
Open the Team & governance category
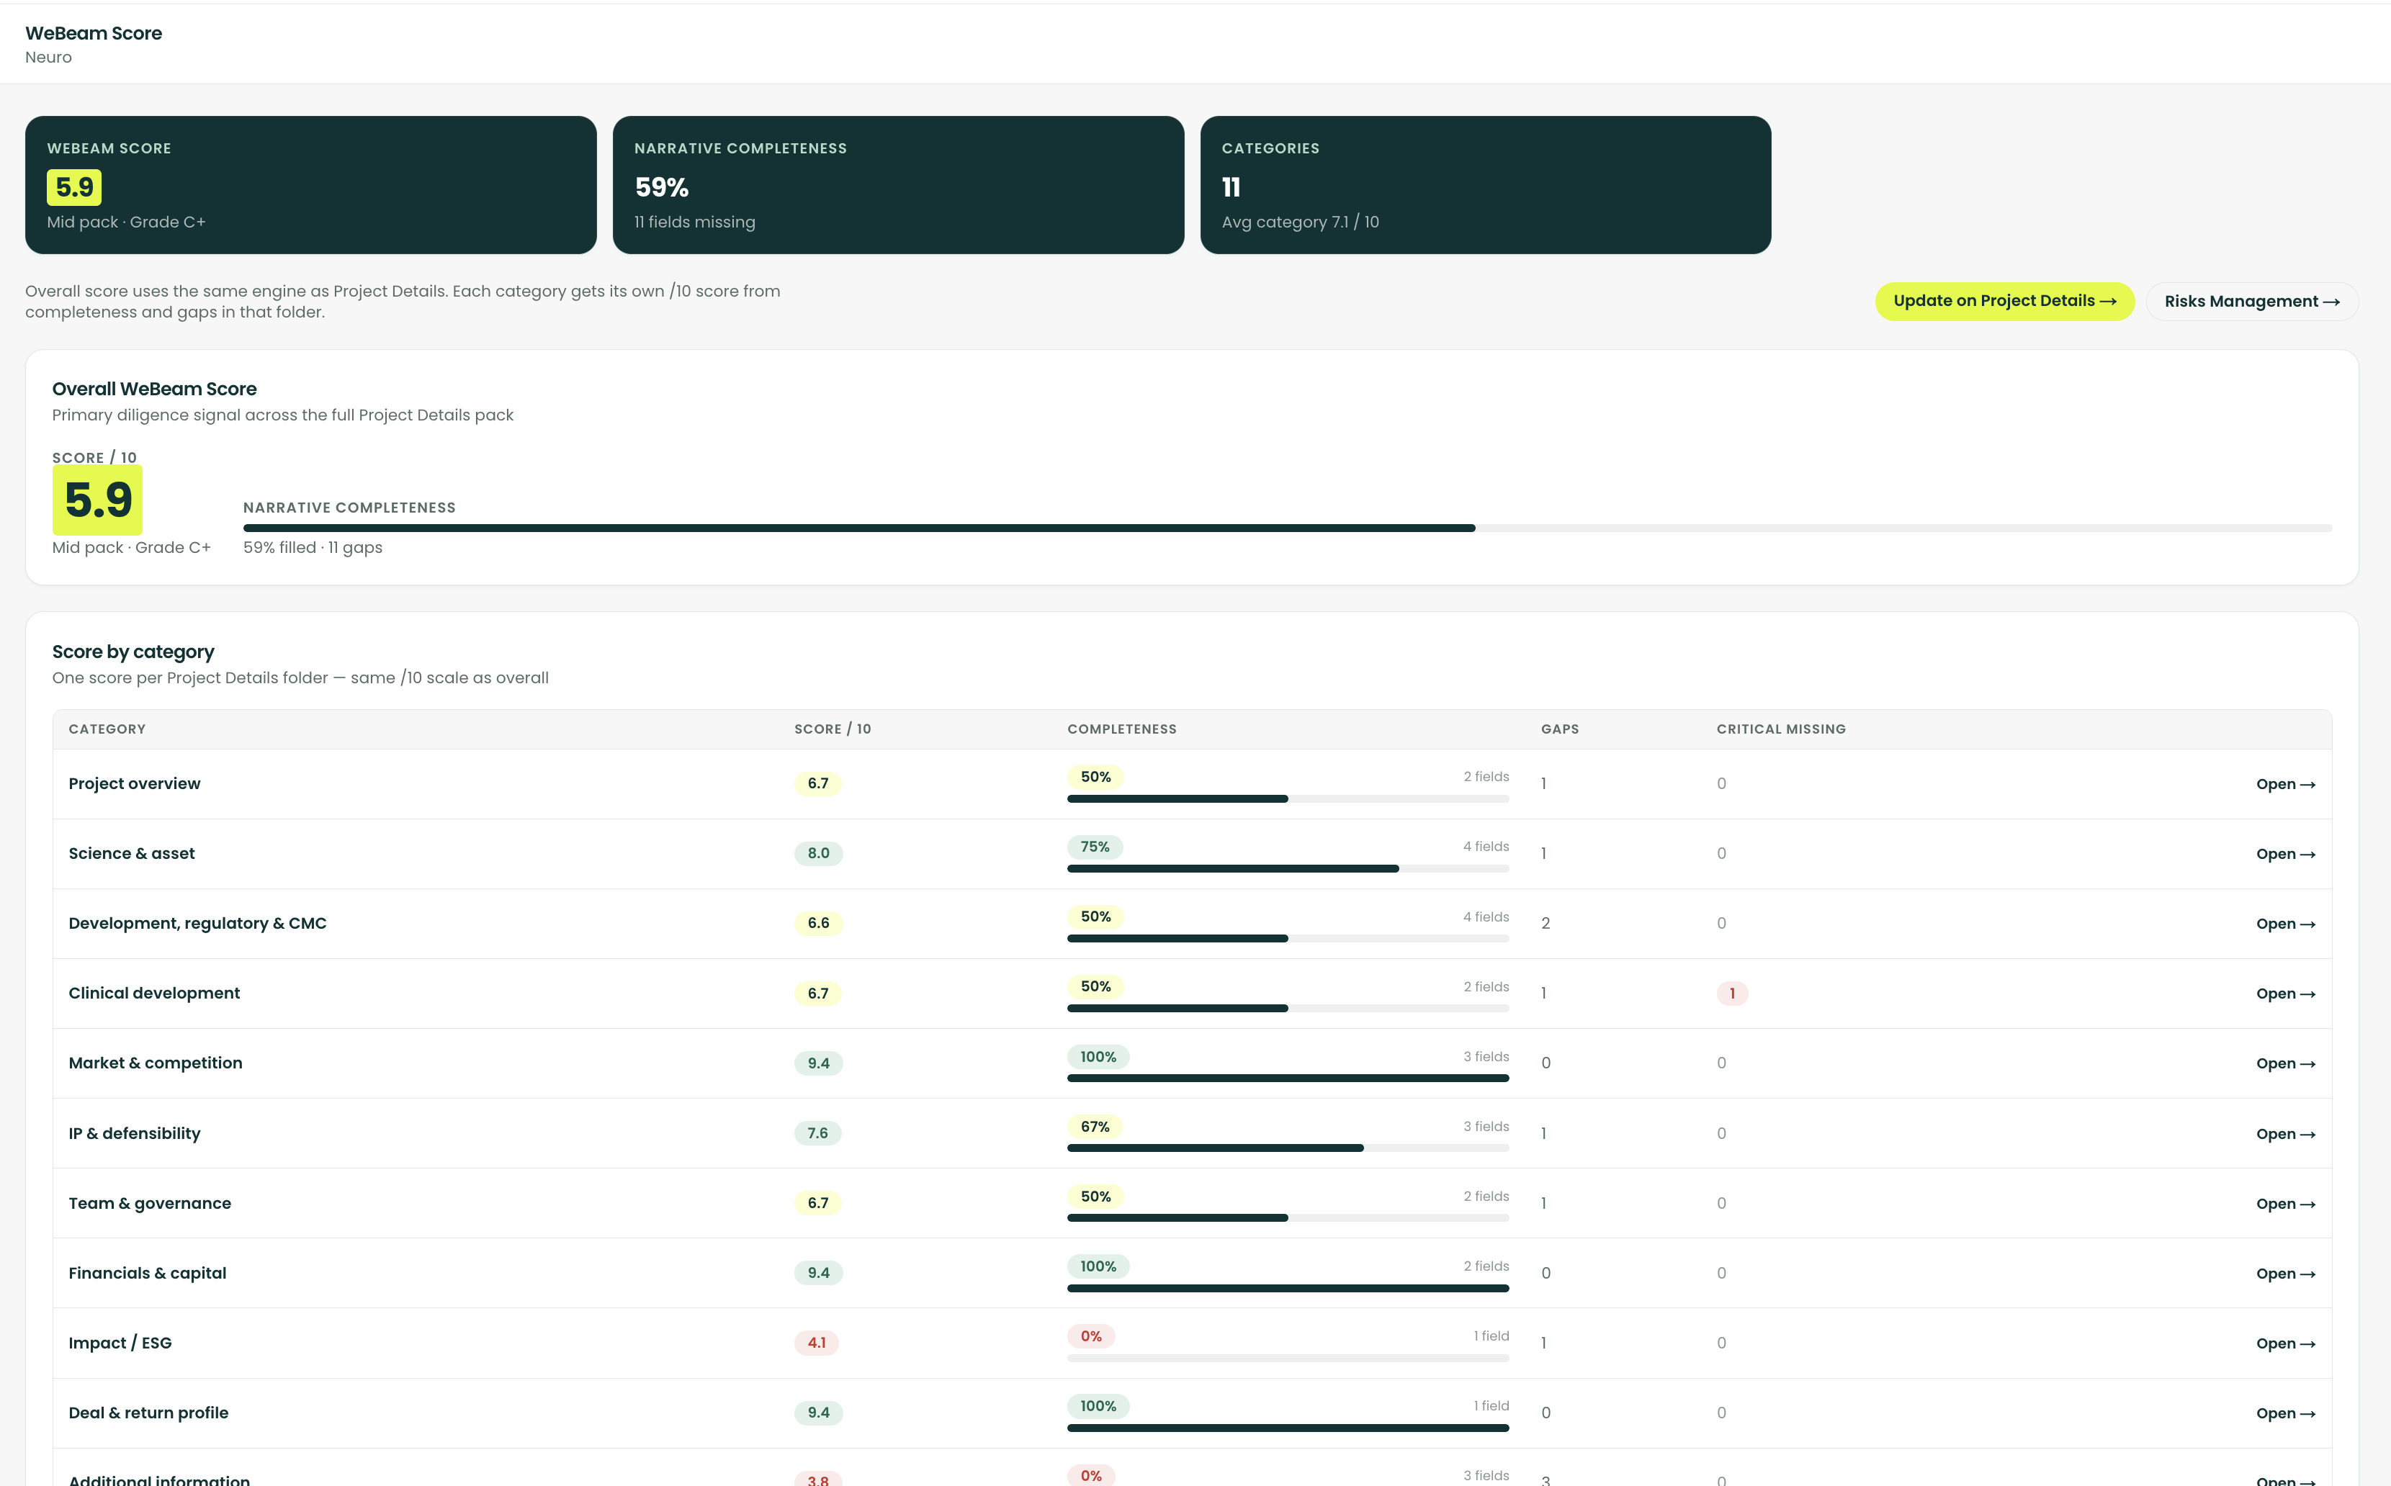2285,1204
